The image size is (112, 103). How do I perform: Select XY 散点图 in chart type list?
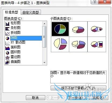click(18, 42)
